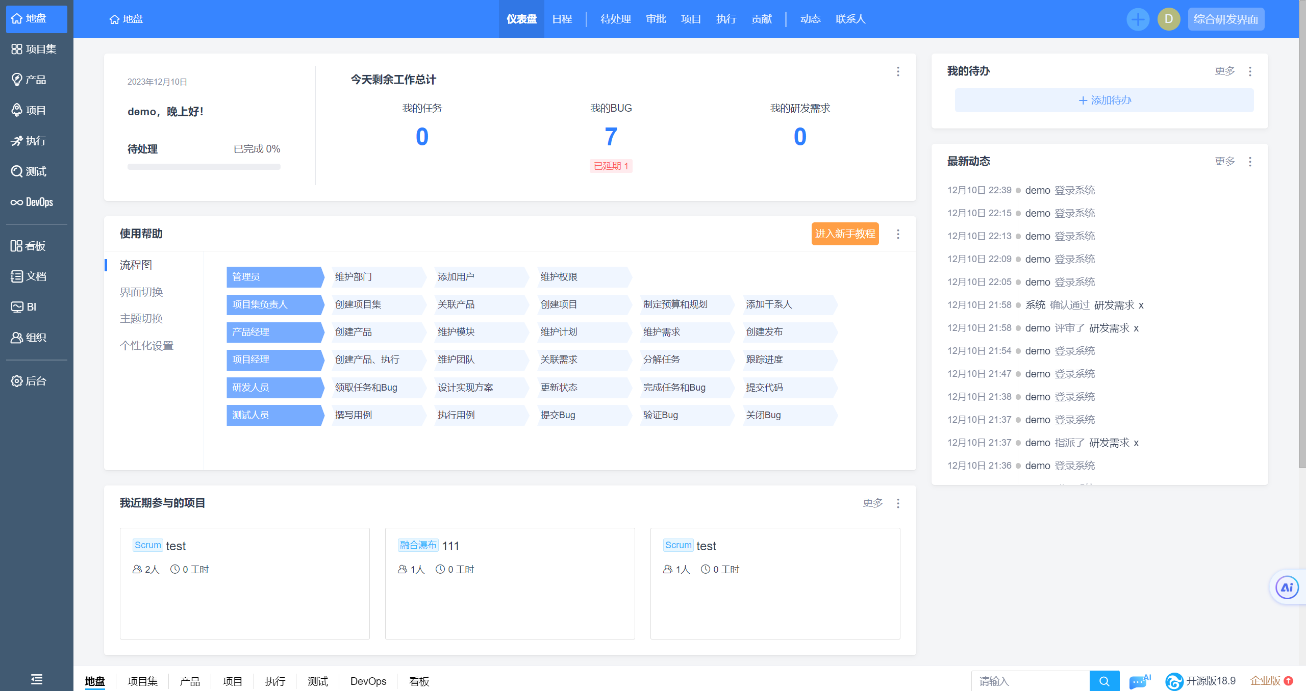Open the 看板 kanban sidebar icon
1306x691 pixels.
[x=17, y=246]
